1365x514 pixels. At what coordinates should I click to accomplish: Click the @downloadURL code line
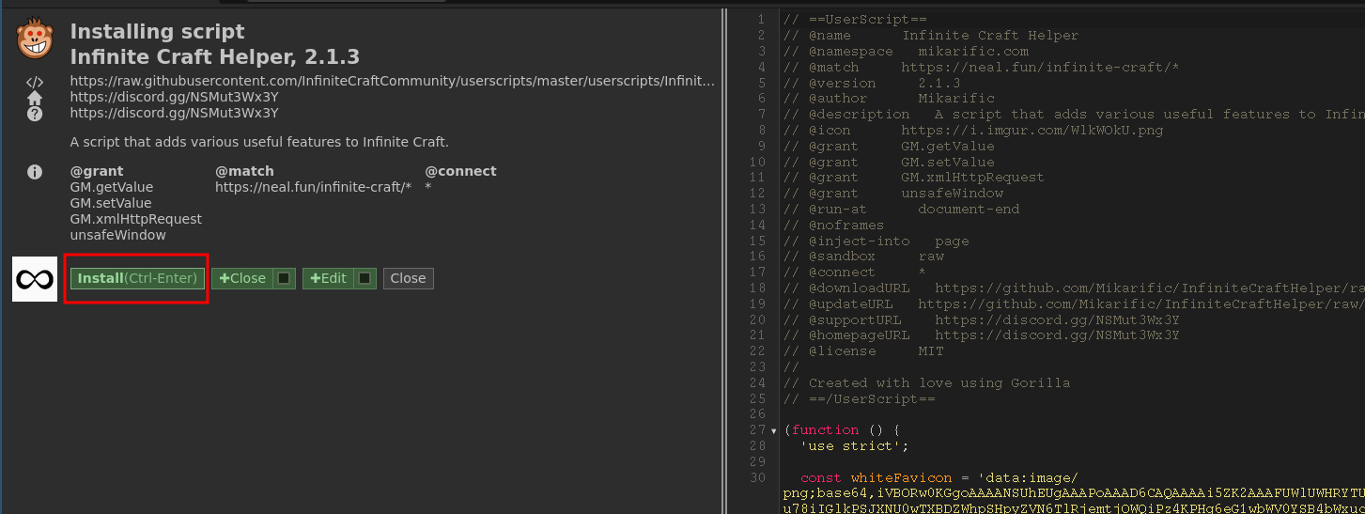1074,288
